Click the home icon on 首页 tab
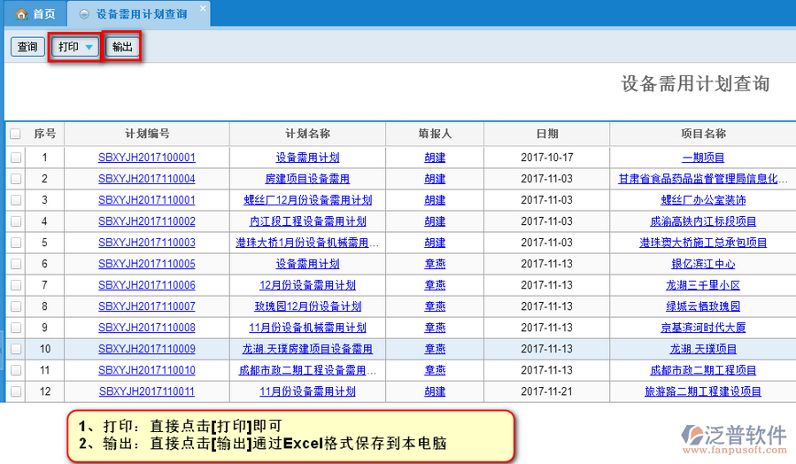This screenshot has width=796, height=464. 21,14
